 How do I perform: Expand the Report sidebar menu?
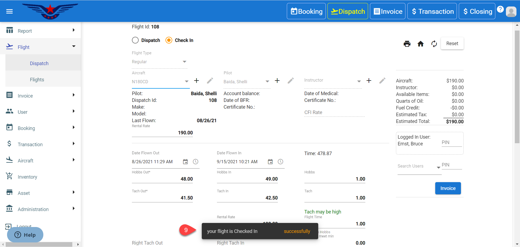click(x=41, y=31)
